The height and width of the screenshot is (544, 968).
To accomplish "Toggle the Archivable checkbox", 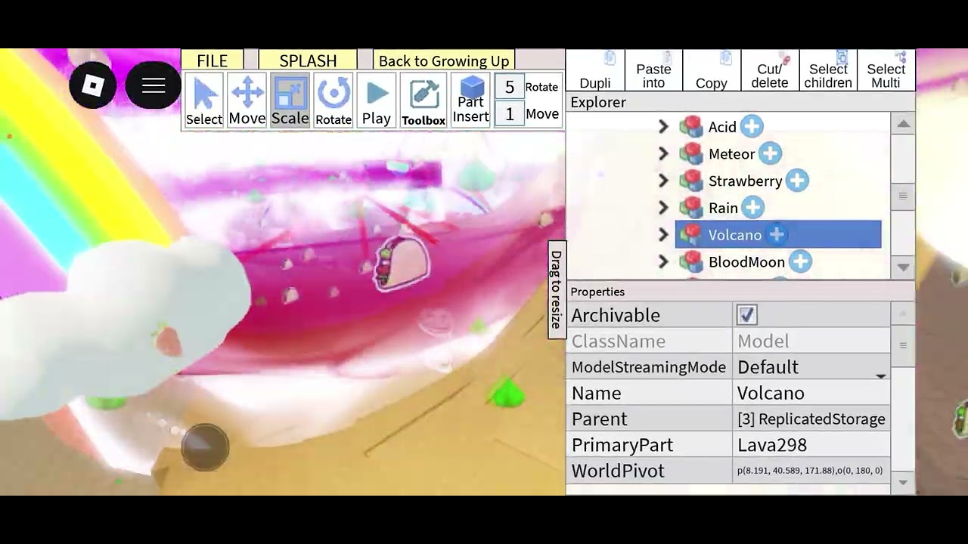I will [746, 315].
